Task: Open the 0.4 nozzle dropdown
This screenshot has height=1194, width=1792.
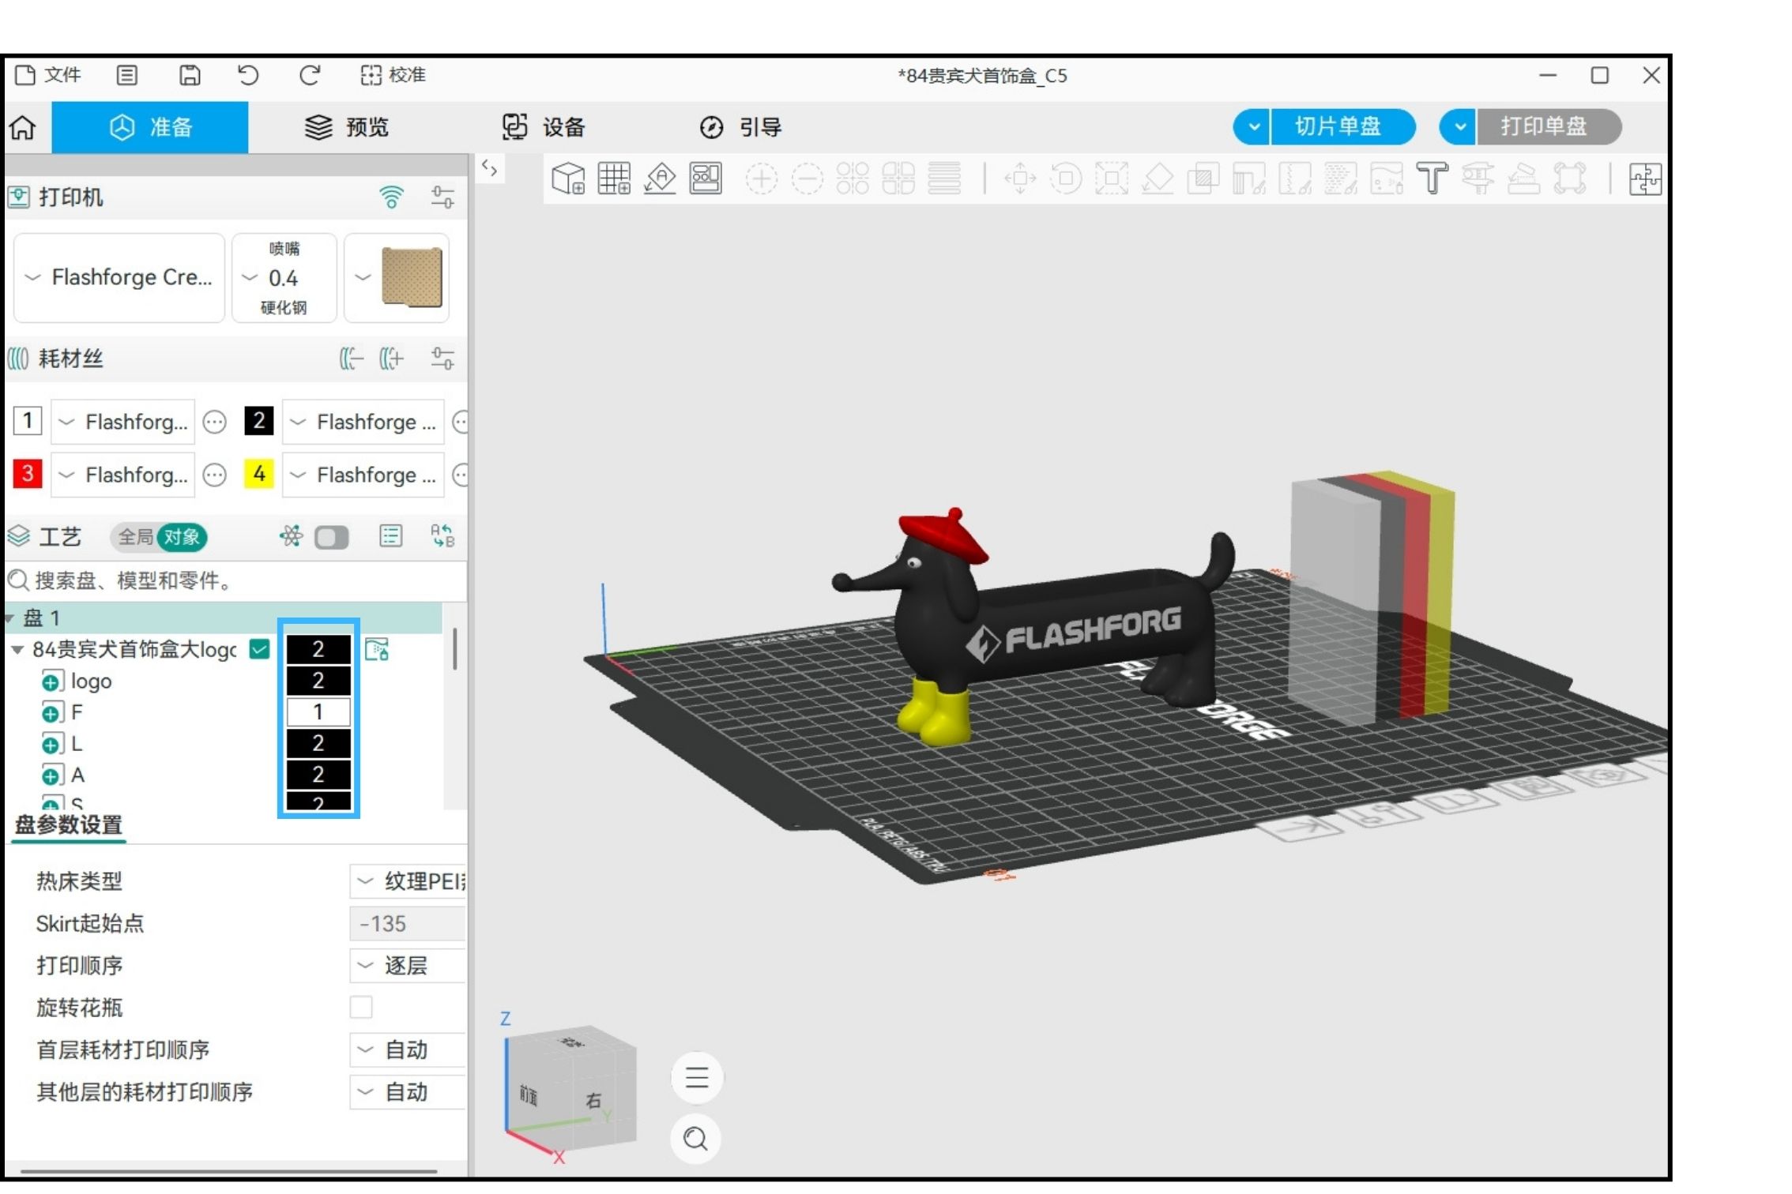Action: pyautogui.click(x=284, y=277)
